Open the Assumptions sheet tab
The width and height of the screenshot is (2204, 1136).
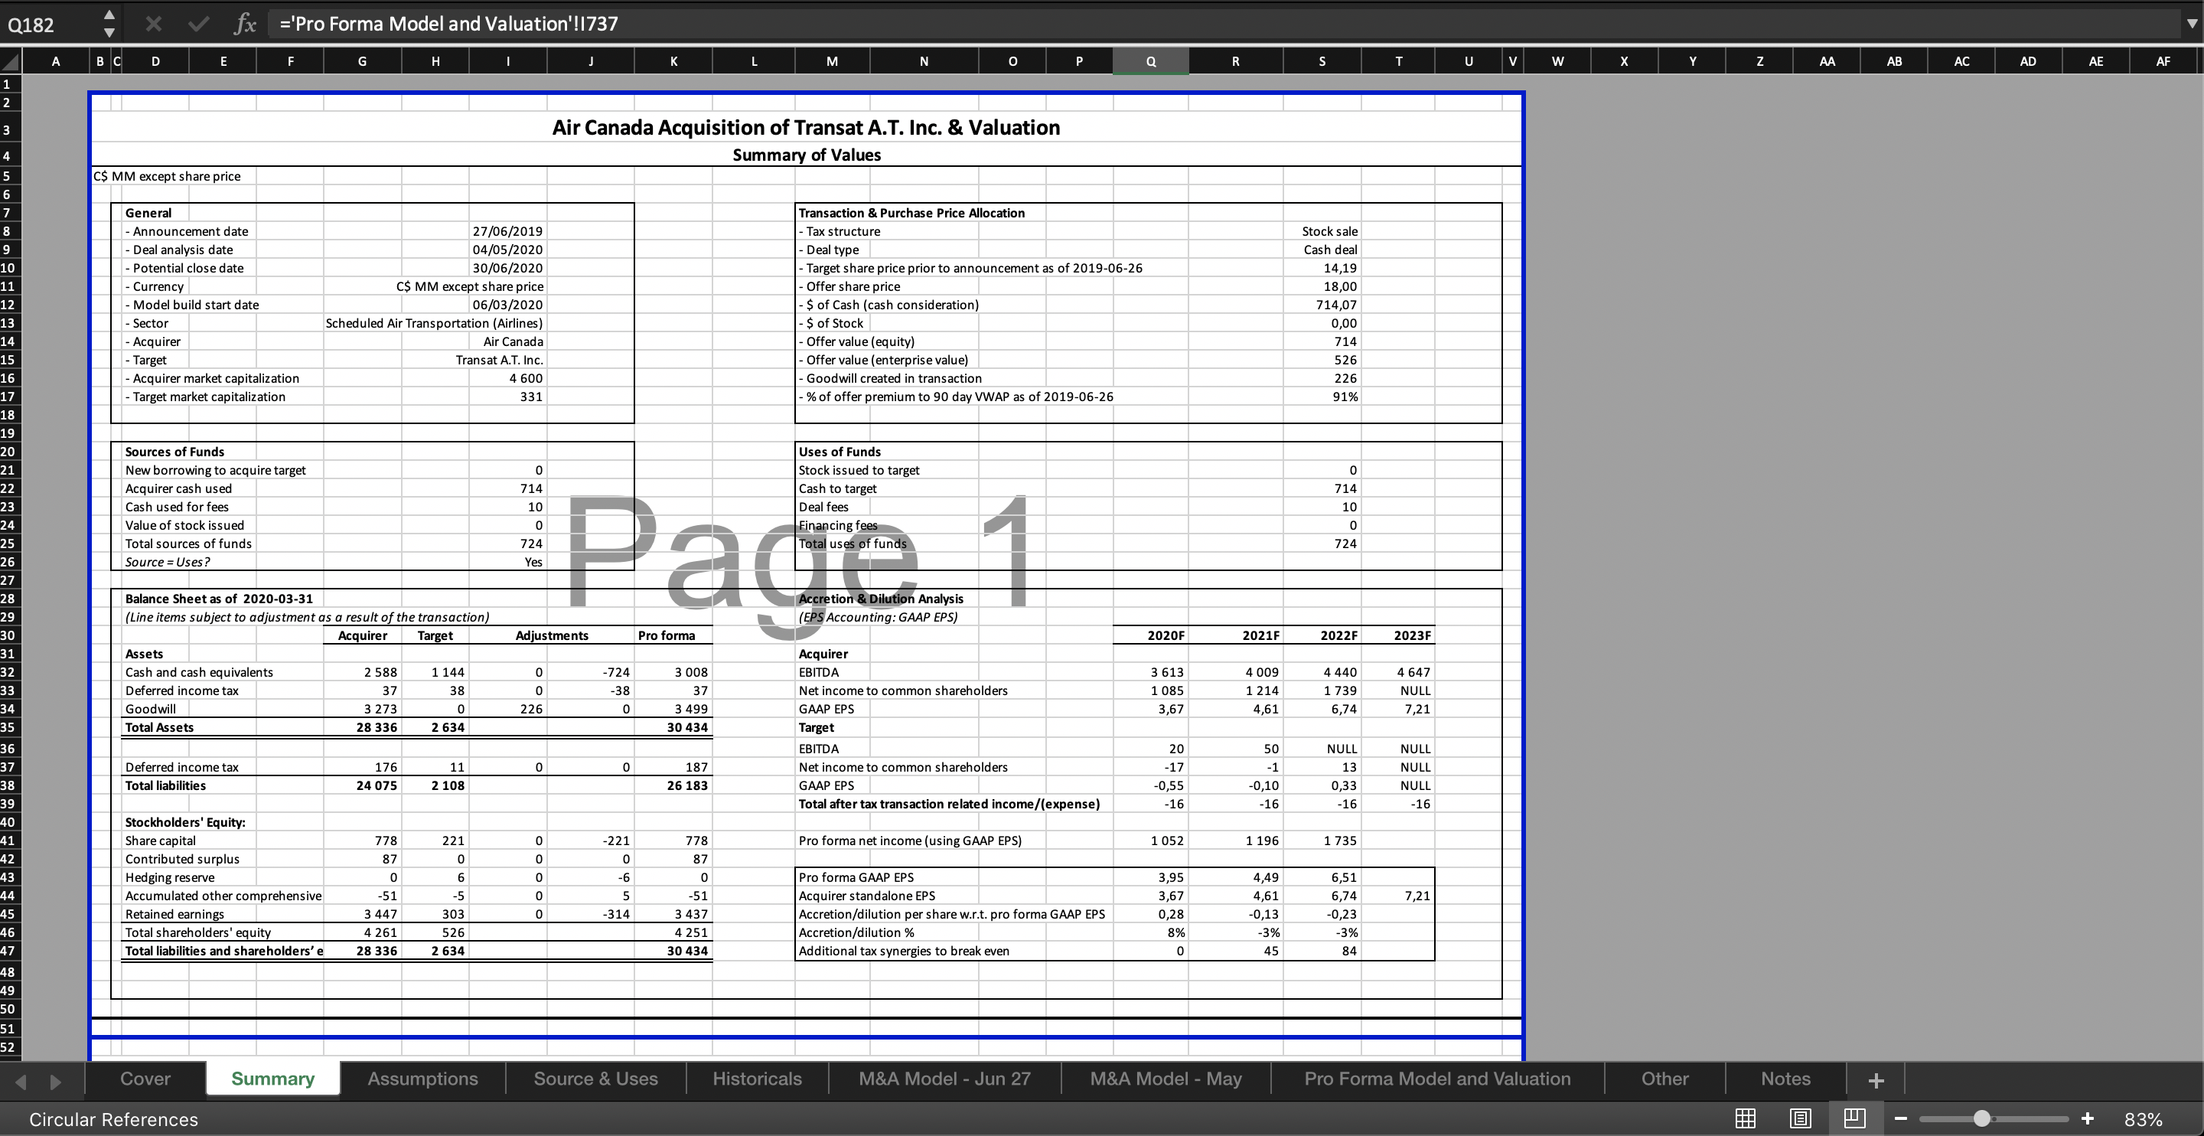pos(422,1079)
